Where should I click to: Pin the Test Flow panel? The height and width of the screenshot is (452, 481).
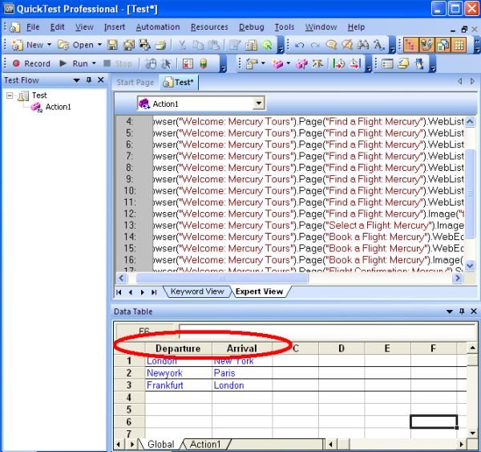coord(89,80)
